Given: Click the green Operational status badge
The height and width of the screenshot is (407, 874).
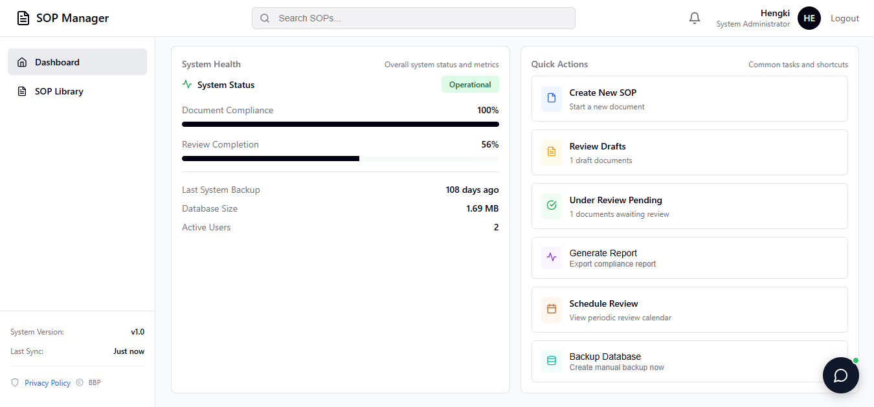Looking at the screenshot, I should click(x=470, y=85).
